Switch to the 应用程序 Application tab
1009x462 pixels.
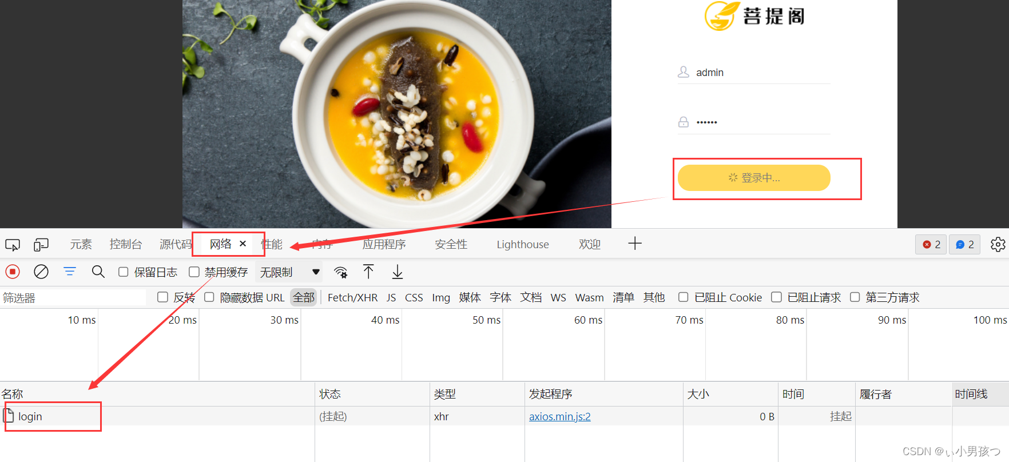tap(384, 244)
